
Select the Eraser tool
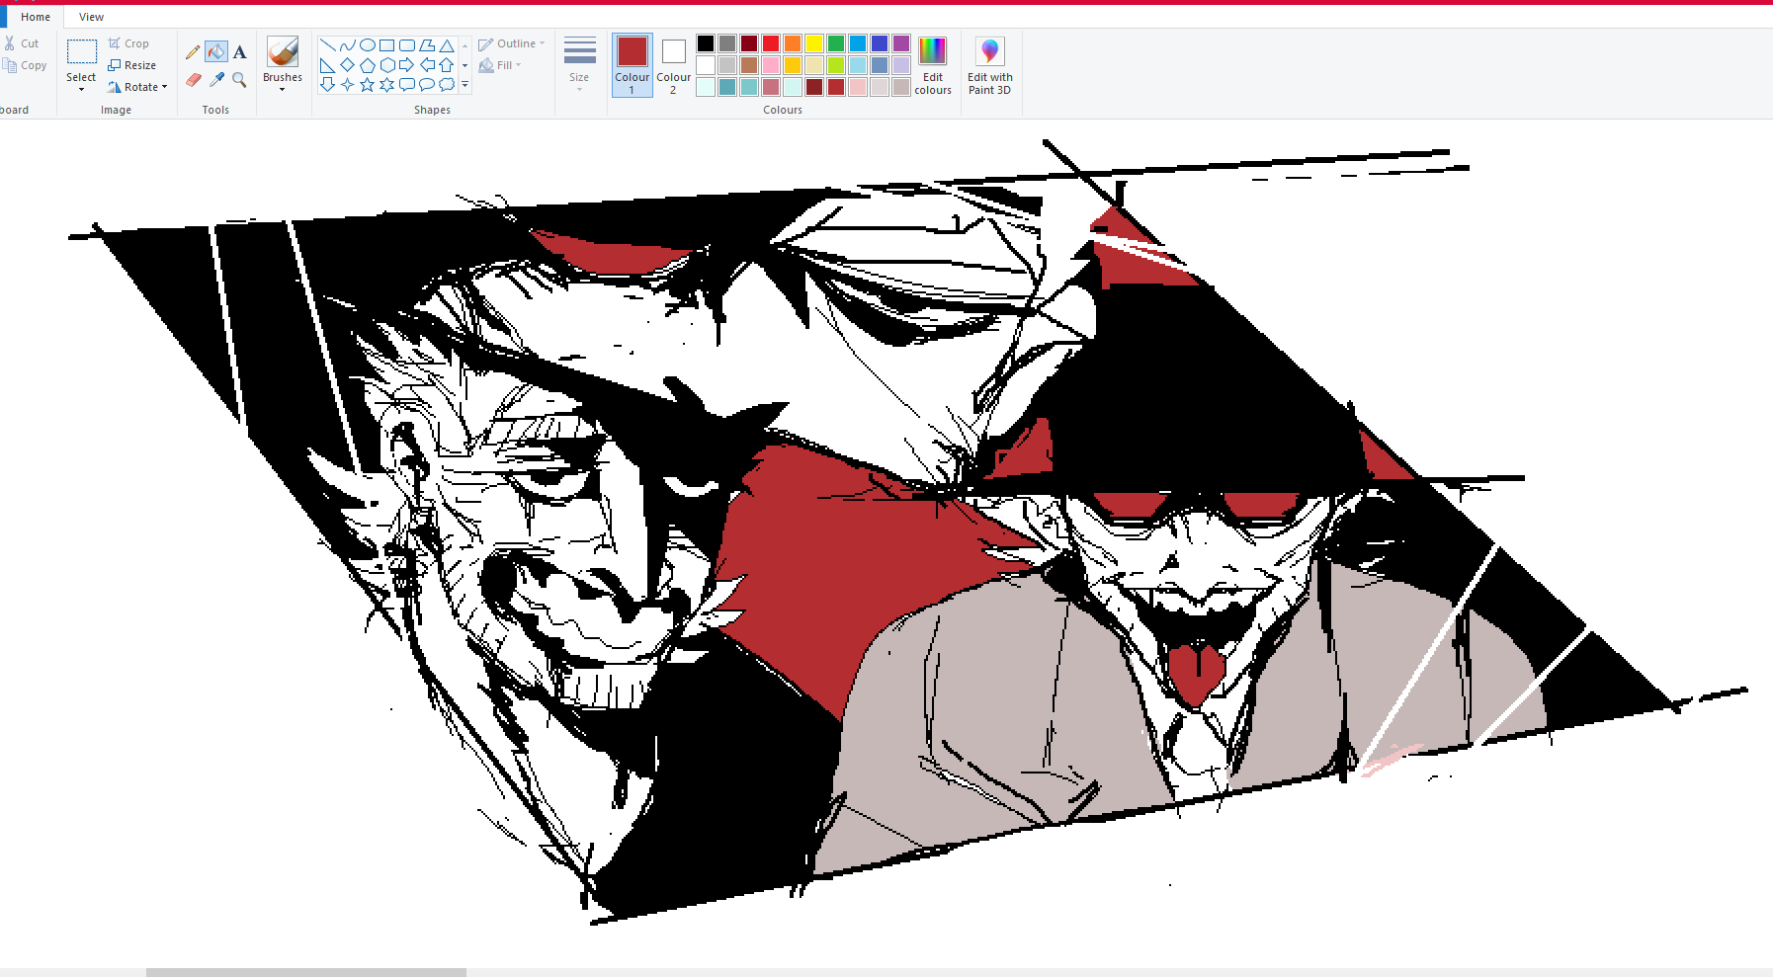coord(193,79)
